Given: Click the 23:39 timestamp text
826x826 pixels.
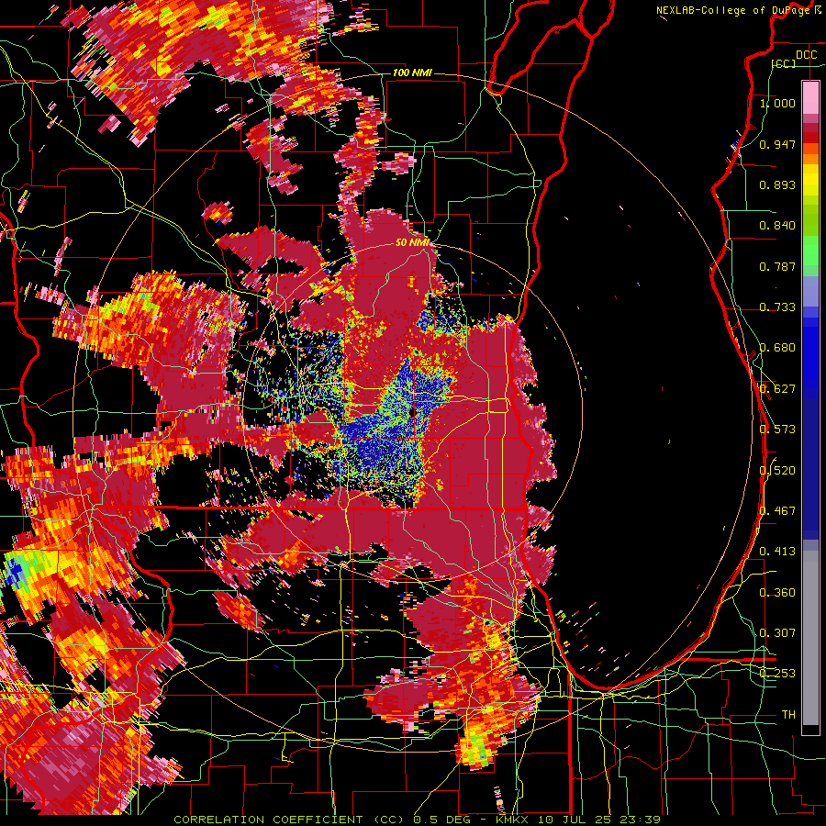Looking at the screenshot, I should pyautogui.click(x=639, y=820).
